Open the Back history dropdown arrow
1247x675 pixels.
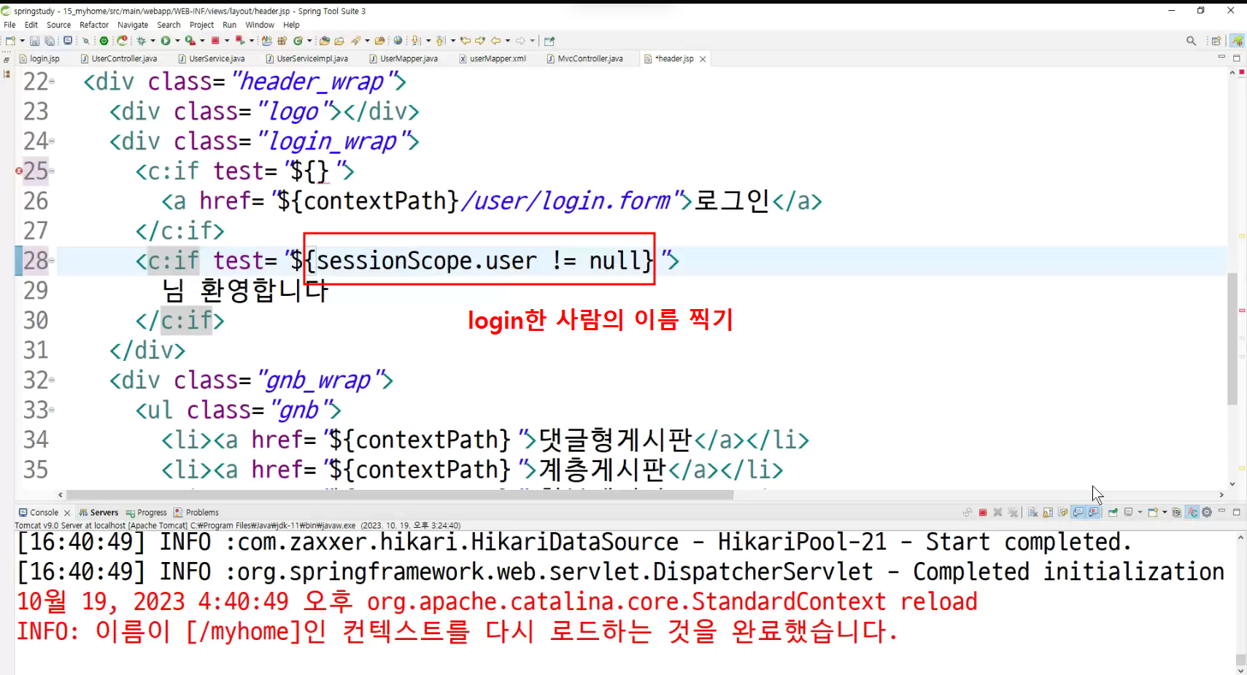(x=508, y=41)
